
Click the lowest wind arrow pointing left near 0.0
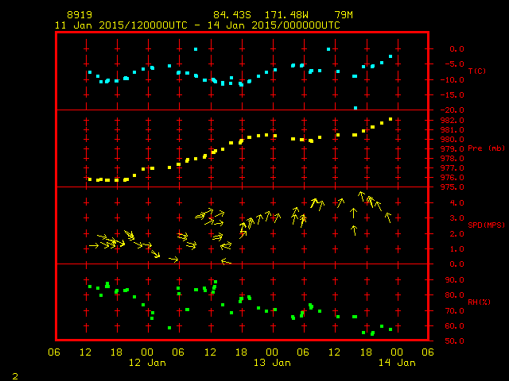point(226,261)
